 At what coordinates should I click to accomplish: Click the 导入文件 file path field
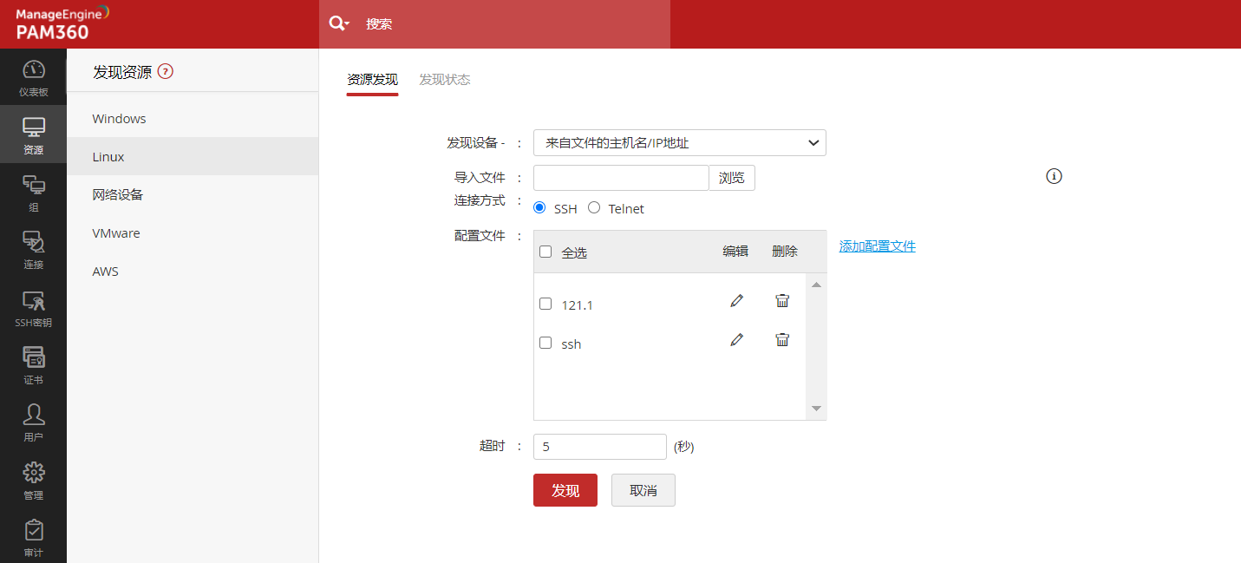(621, 178)
